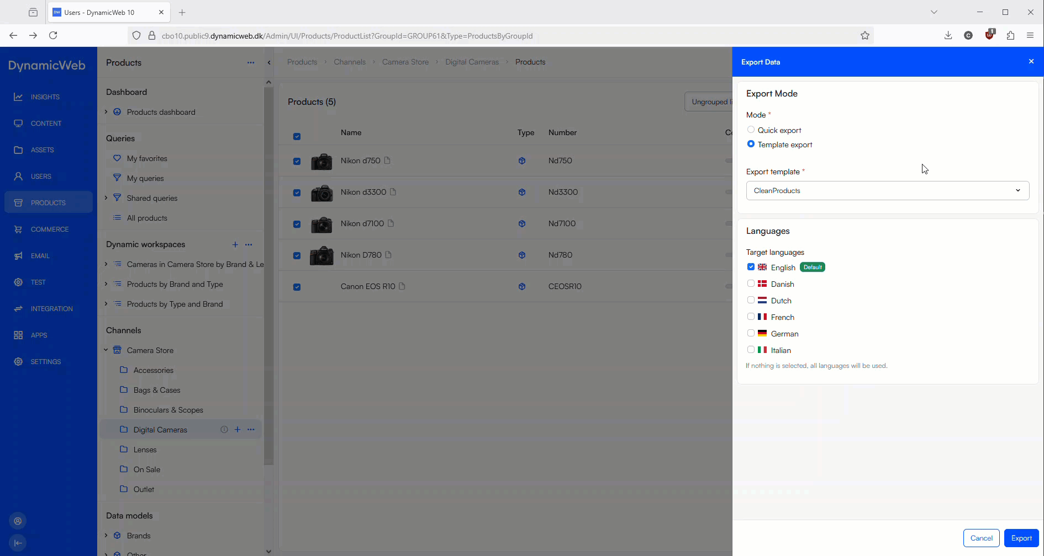Open the Export template dropdown

click(887, 191)
